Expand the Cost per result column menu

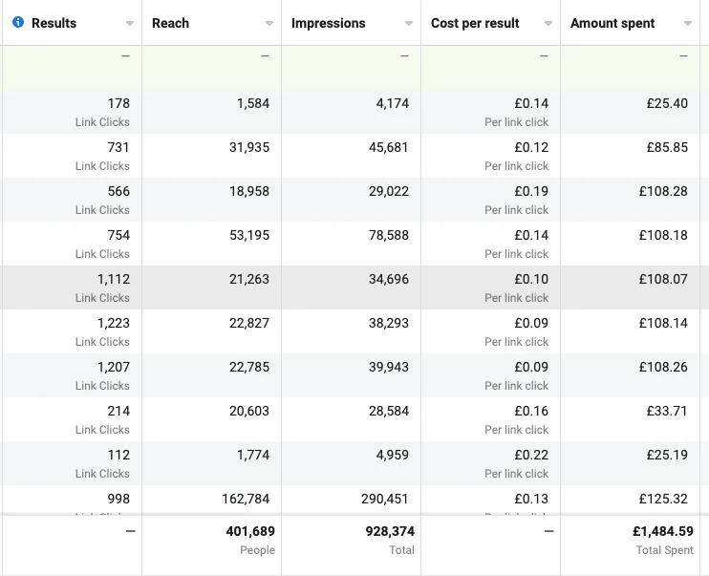pyautogui.click(x=548, y=24)
